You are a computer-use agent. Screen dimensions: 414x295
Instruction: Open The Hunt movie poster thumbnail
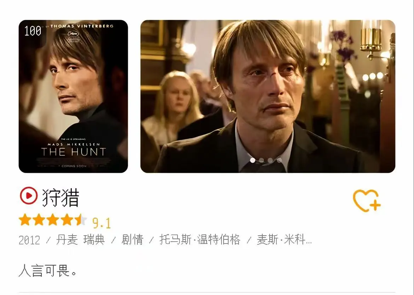[73, 96]
